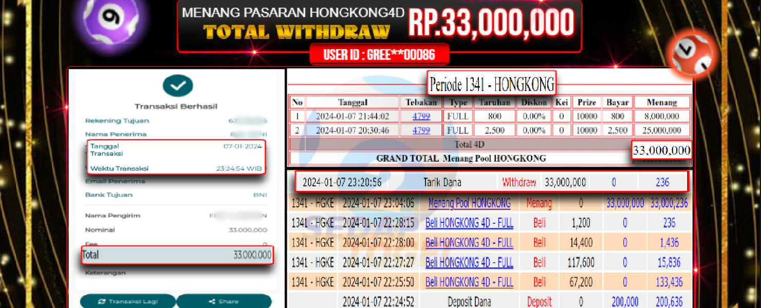Click the USER ID : GREE**OOD86 badge
761x308 pixels.
point(379,54)
